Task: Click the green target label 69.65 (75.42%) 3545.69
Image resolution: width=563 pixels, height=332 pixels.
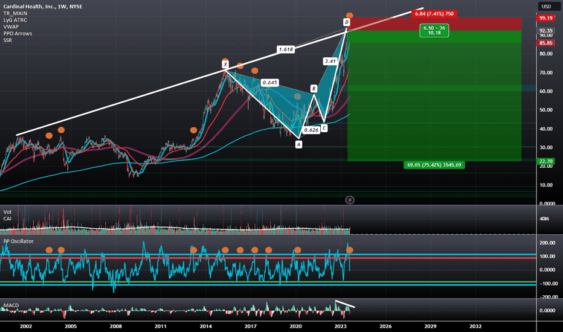Action: tap(434, 165)
